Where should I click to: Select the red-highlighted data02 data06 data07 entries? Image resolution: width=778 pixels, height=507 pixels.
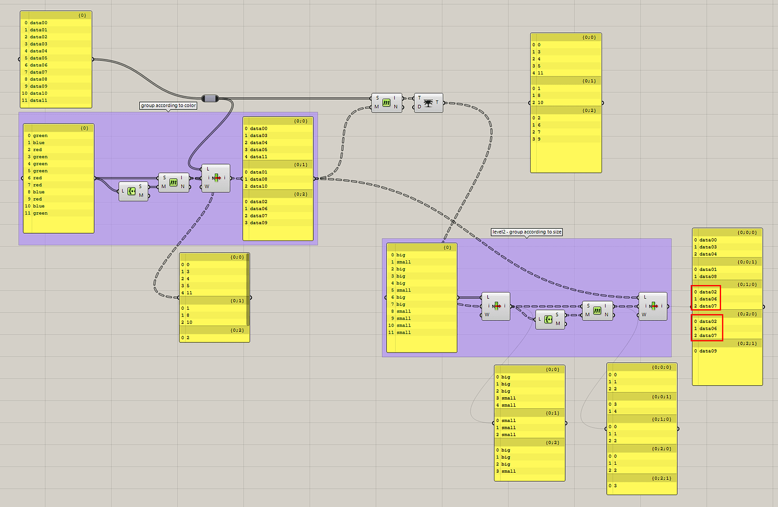pos(706,299)
